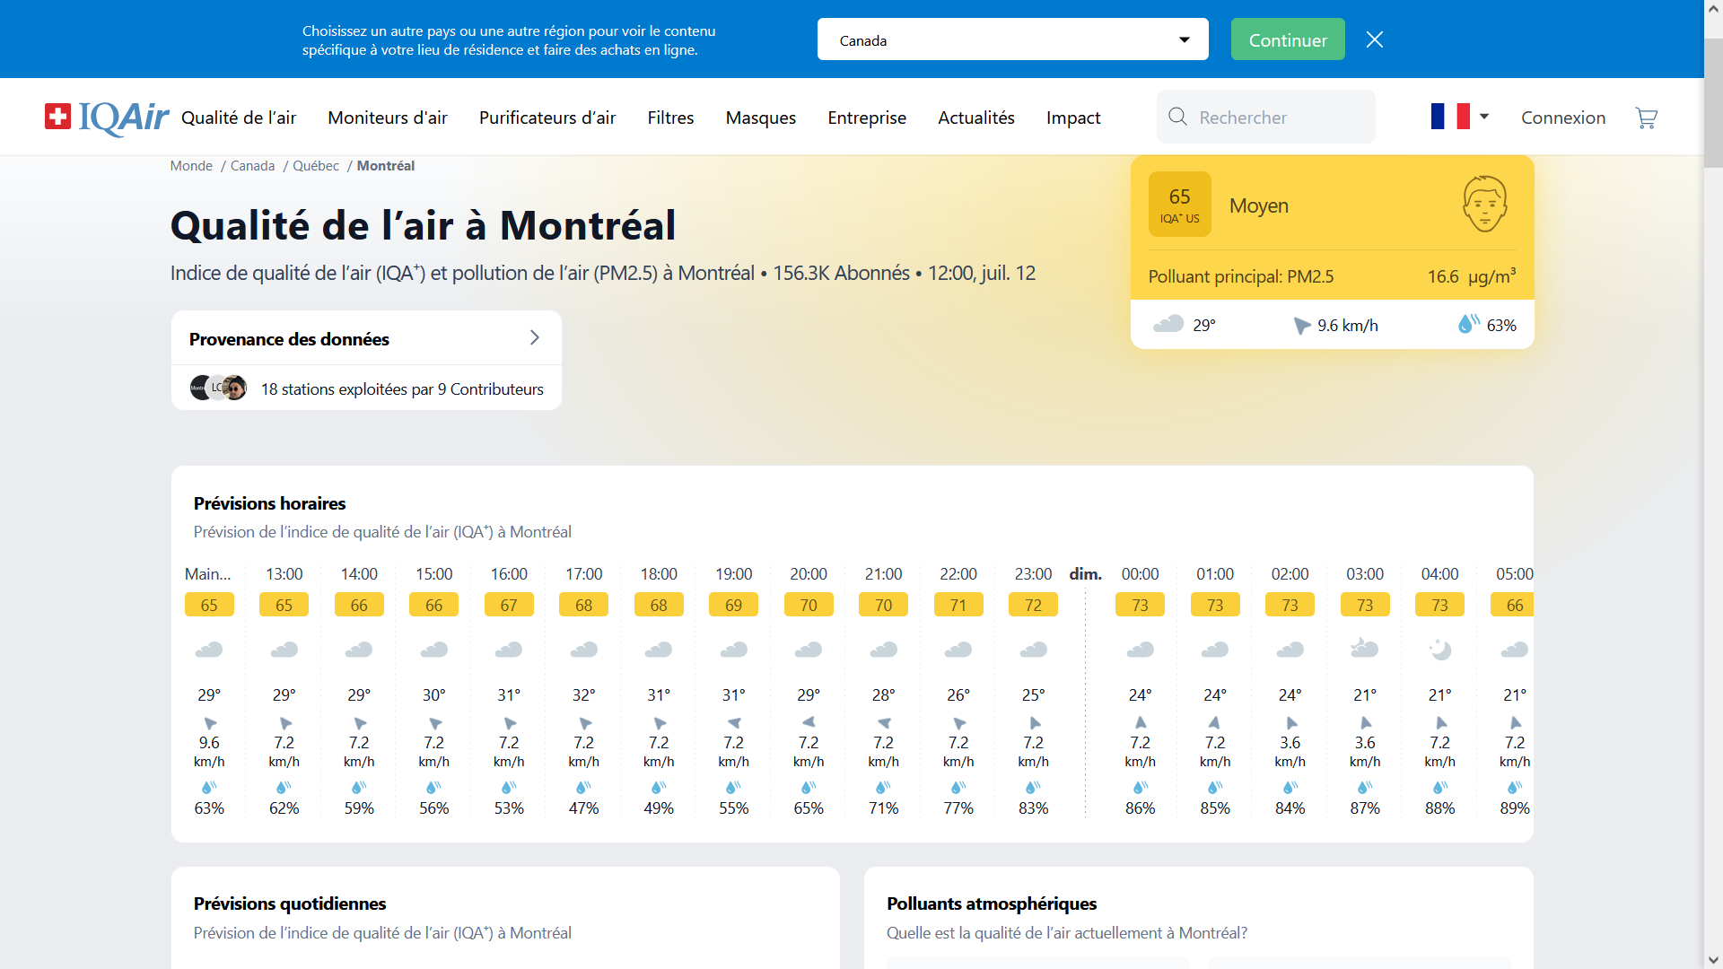Image resolution: width=1723 pixels, height=969 pixels.
Task: Click the 86% humidity value at 00:00
Action: click(x=1140, y=807)
